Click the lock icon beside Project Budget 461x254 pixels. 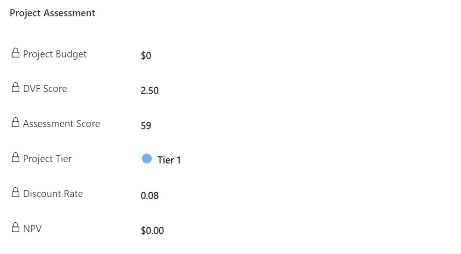click(16, 53)
